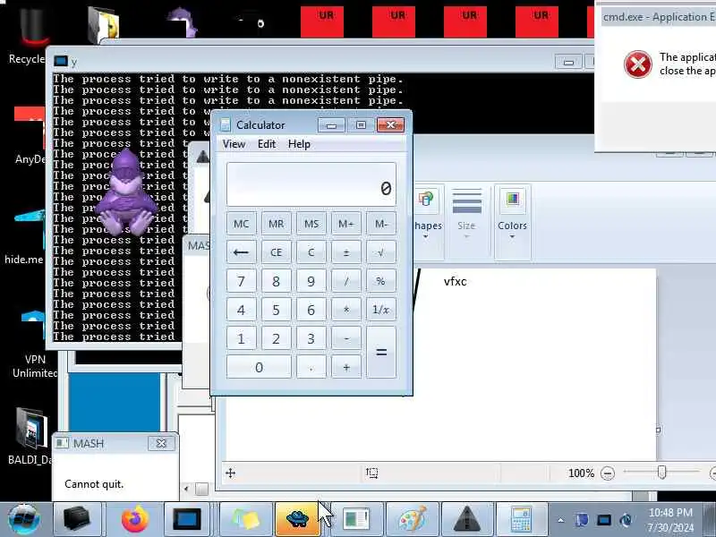Click the 8 key in Calculator
The image size is (716, 537).
(x=276, y=281)
